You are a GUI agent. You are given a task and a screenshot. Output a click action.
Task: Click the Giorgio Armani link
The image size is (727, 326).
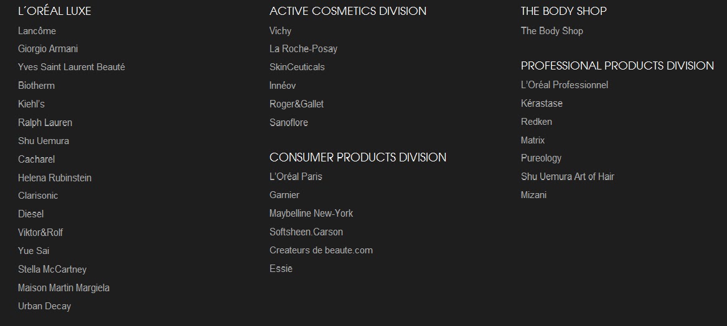pos(48,49)
